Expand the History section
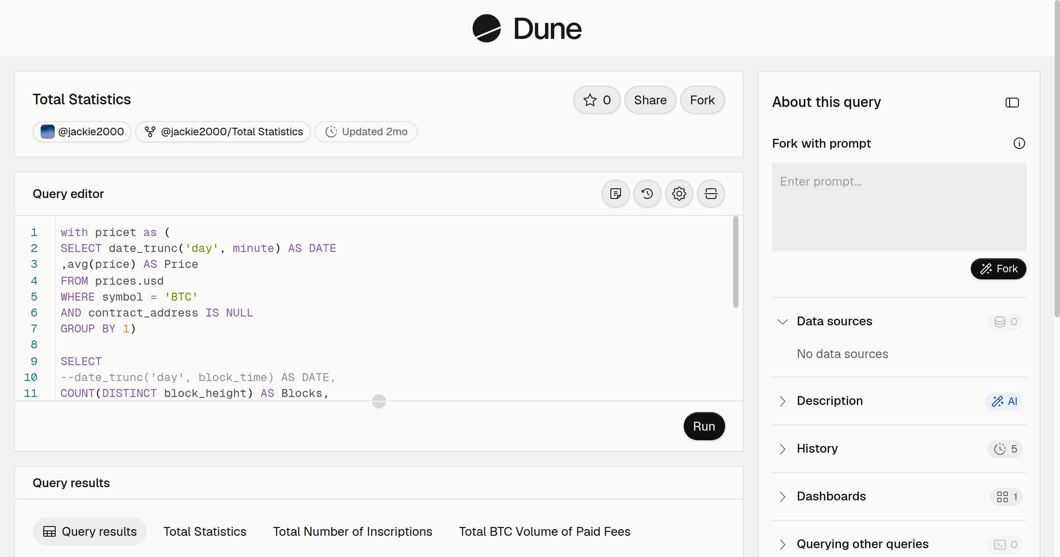 782,449
